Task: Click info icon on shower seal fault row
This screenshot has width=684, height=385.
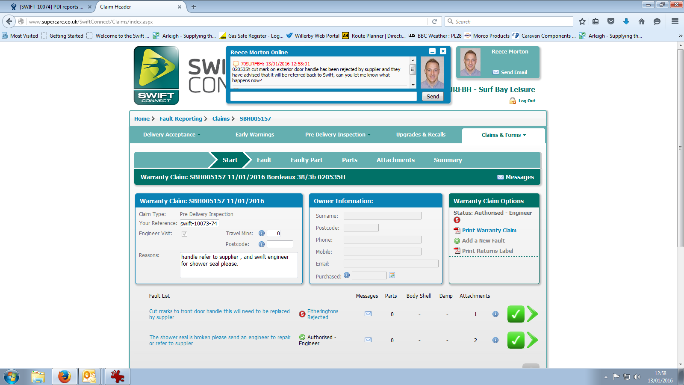Action: tap(495, 340)
